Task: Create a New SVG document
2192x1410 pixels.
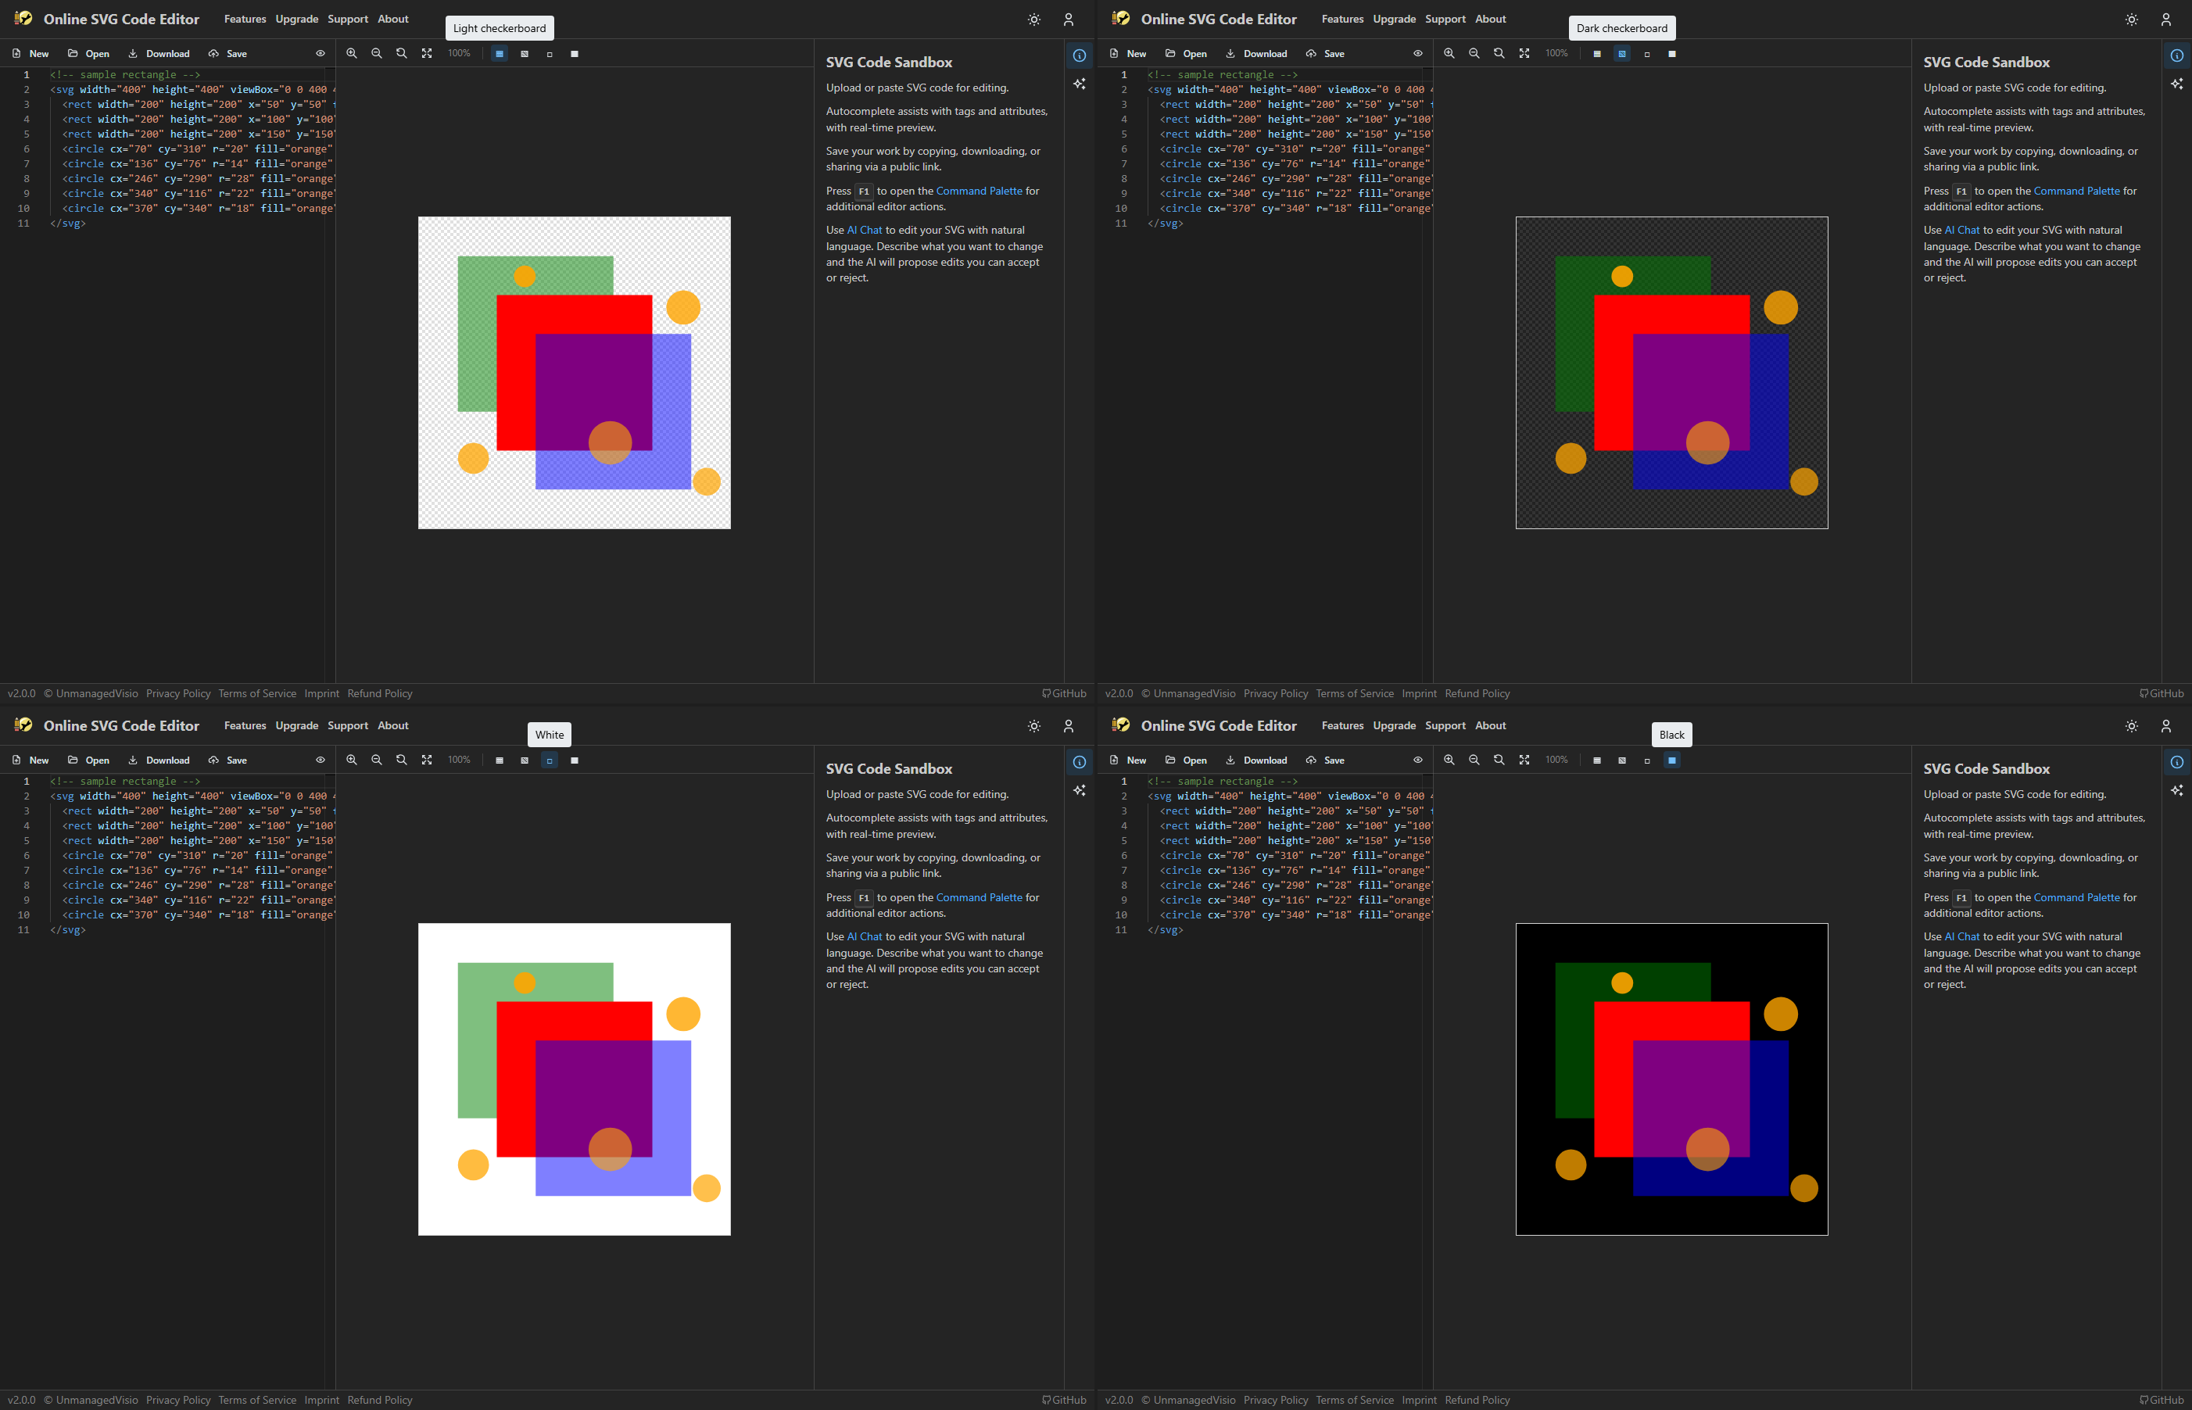Action: [30, 53]
